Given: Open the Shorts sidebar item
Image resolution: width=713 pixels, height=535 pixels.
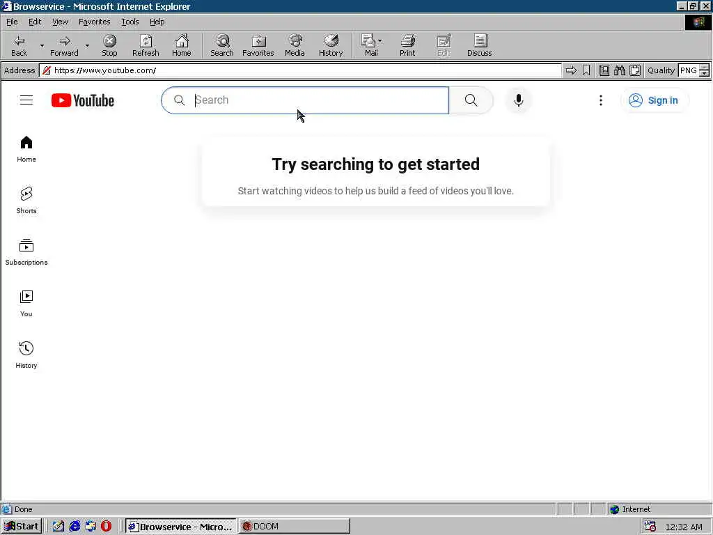Looking at the screenshot, I should [26, 200].
